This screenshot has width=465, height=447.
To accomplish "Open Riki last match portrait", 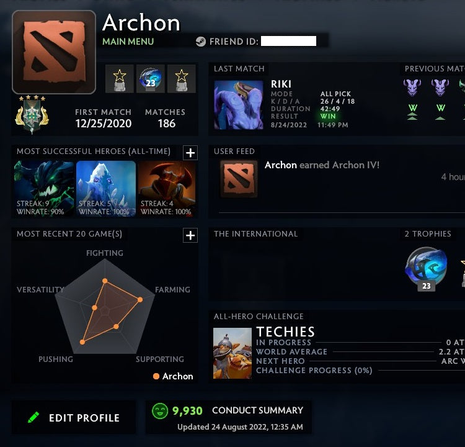I will tap(239, 105).
